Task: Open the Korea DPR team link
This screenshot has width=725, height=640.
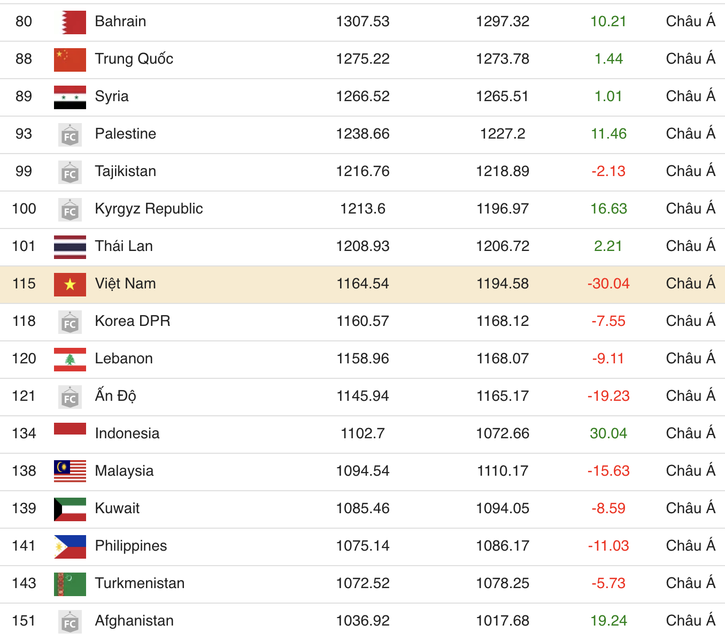Action: [133, 321]
